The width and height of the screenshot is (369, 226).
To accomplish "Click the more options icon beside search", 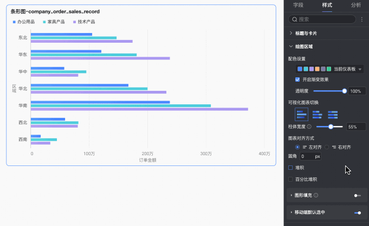I will click(x=362, y=19).
